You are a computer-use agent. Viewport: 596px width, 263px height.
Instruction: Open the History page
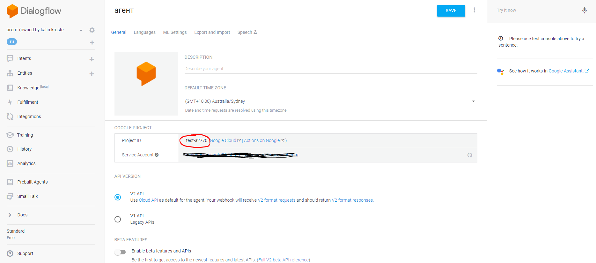pyautogui.click(x=24, y=149)
